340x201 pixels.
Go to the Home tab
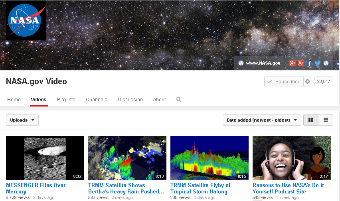pyautogui.click(x=14, y=100)
